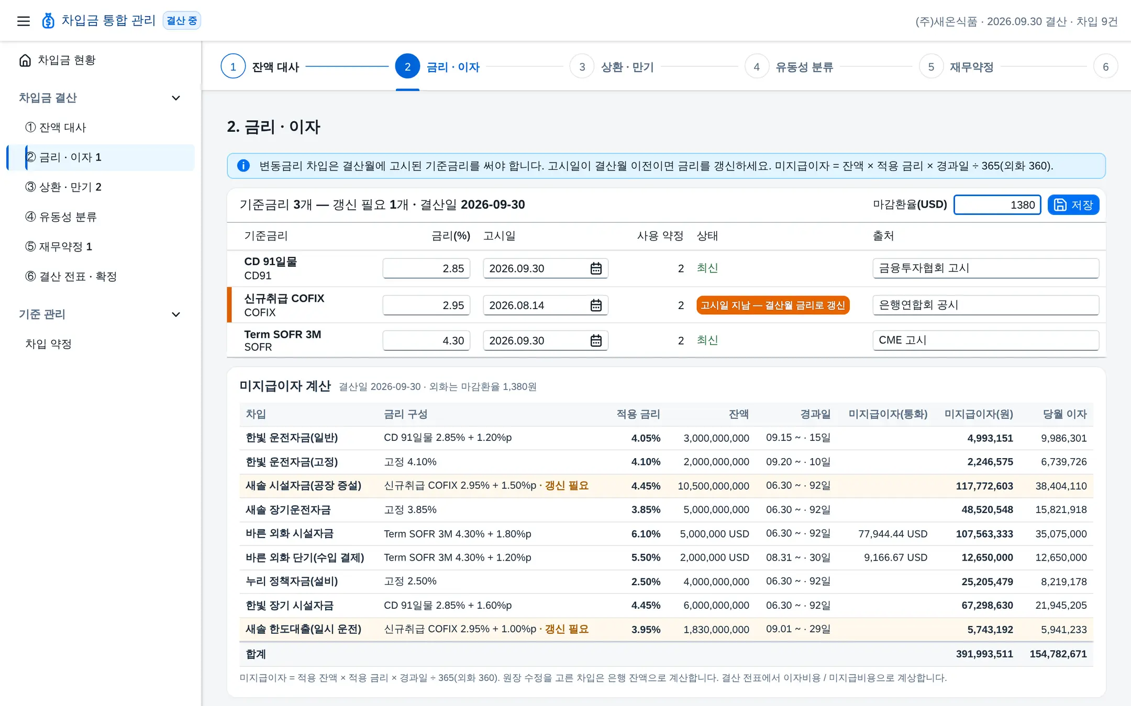This screenshot has height=706, width=1131.
Task: Click the info icon in the blue notice
Action: 243,166
